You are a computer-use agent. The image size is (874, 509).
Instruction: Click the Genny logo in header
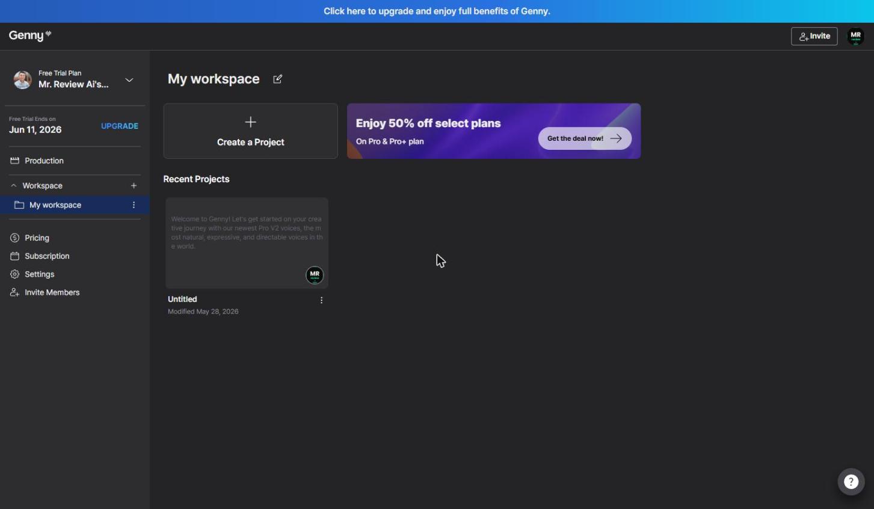pos(30,35)
